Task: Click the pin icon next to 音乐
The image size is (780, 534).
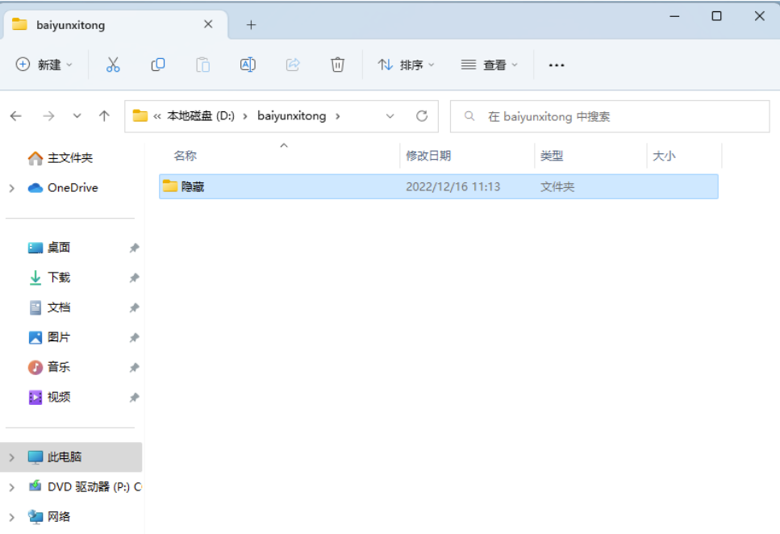Action: pos(134,367)
